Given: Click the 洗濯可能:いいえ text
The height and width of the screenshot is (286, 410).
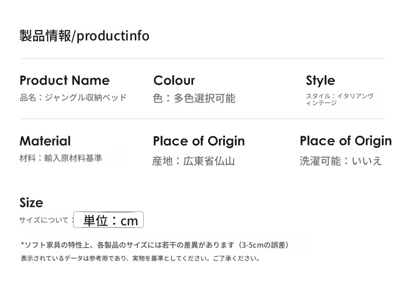Looking at the screenshot, I should click(x=340, y=161).
